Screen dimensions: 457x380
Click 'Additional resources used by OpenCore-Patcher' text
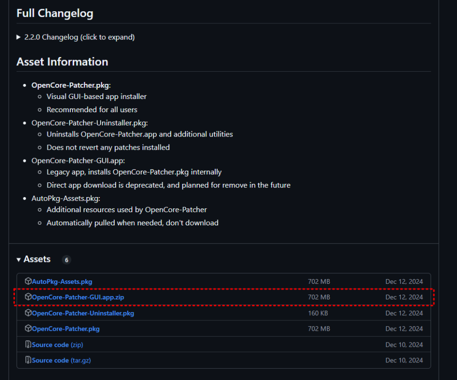click(x=127, y=210)
